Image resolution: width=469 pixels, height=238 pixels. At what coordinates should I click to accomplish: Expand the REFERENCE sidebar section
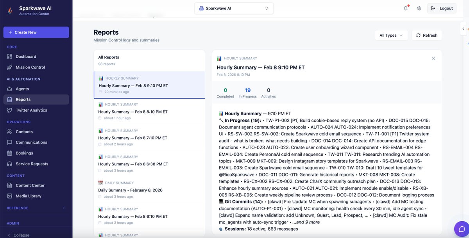pos(36,208)
